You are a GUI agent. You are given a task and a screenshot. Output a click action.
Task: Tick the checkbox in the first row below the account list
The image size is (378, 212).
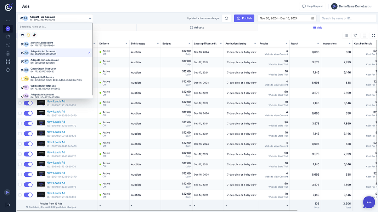20,103
